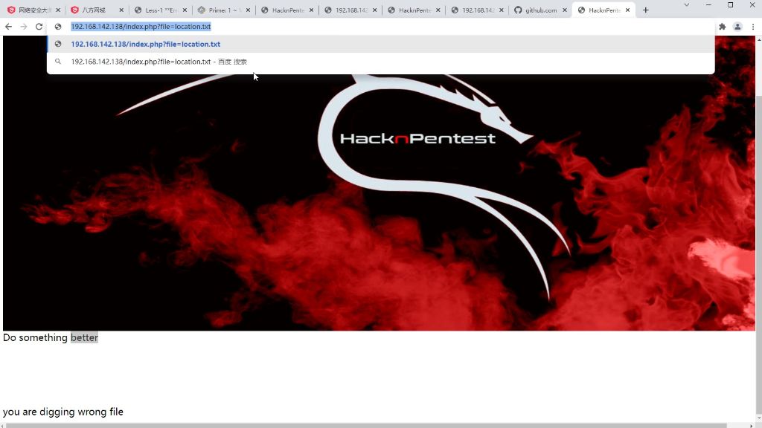The width and height of the screenshot is (762, 428).
Task: Click the globe icon in the address bar
Action: pos(58,27)
